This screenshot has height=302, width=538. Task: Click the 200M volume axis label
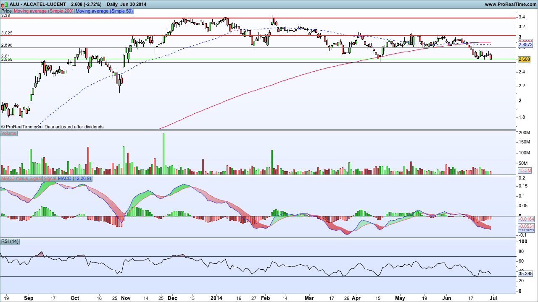[525, 133]
